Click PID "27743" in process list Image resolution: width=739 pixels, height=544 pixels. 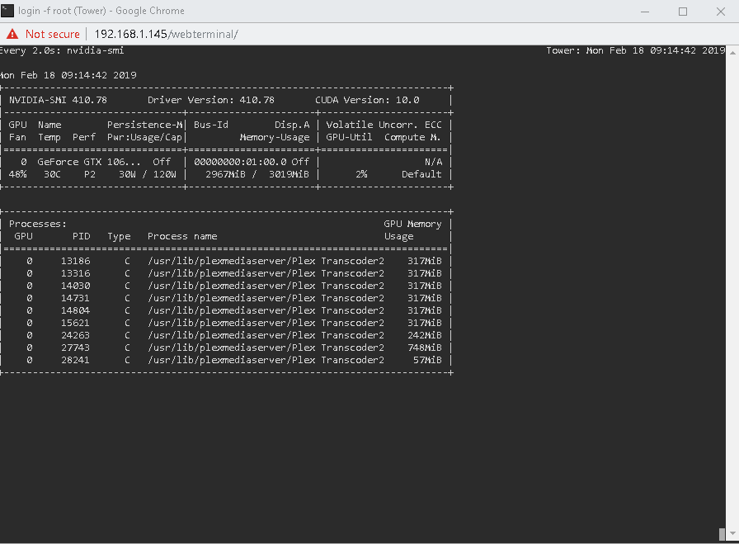click(x=75, y=348)
